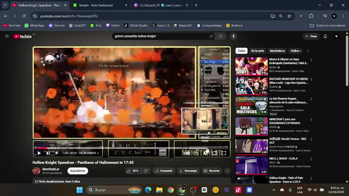Start voice search with the microphone
This screenshot has height=196, width=349.
pos(233,36)
